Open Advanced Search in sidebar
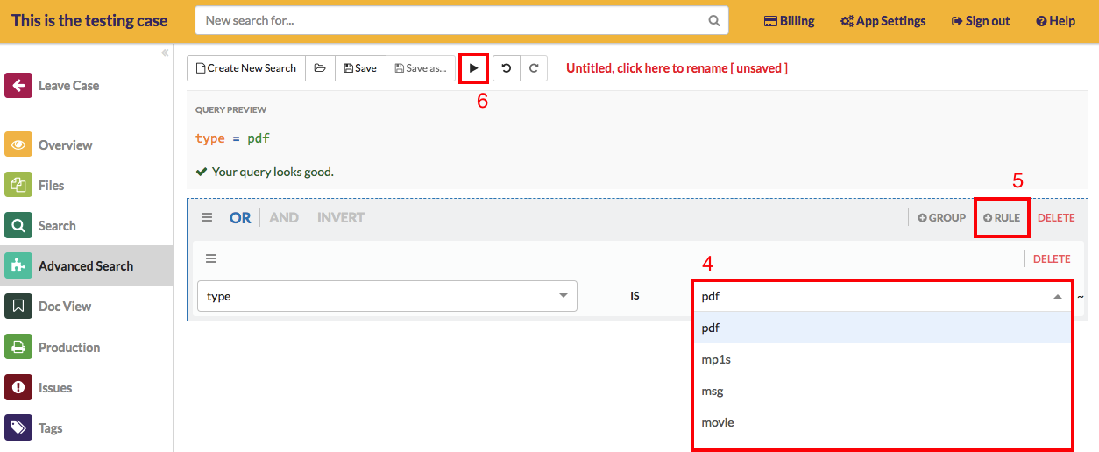 [x=85, y=266]
